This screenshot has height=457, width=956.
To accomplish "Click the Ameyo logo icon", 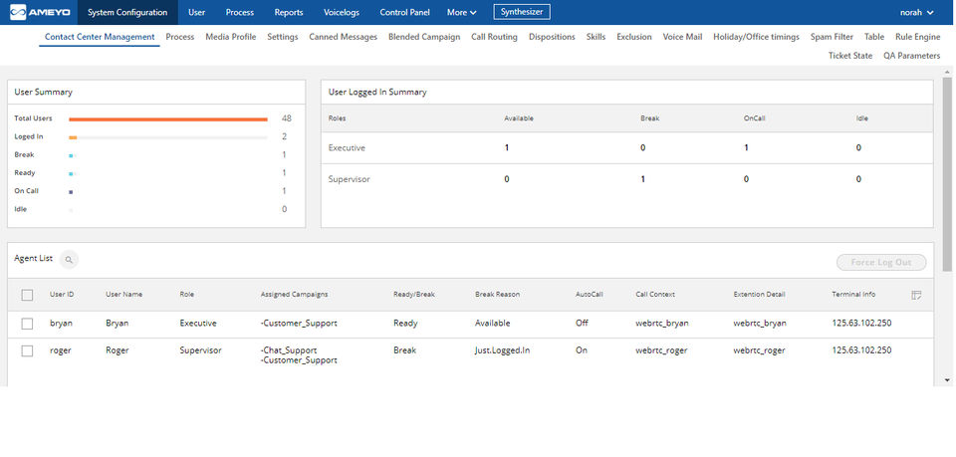I will 17,12.
